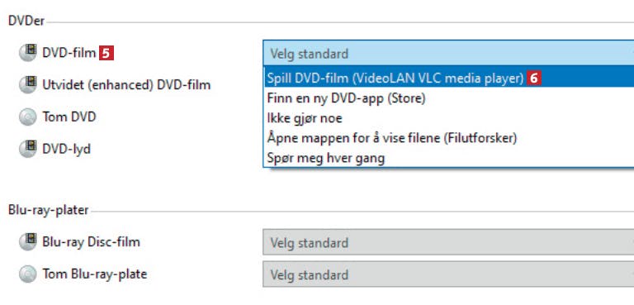Click the DVD-film disc icon

click(x=28, y=53)
